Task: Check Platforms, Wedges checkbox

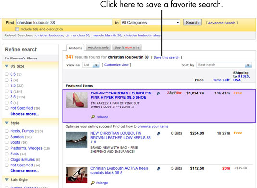Action: (7, 148)
